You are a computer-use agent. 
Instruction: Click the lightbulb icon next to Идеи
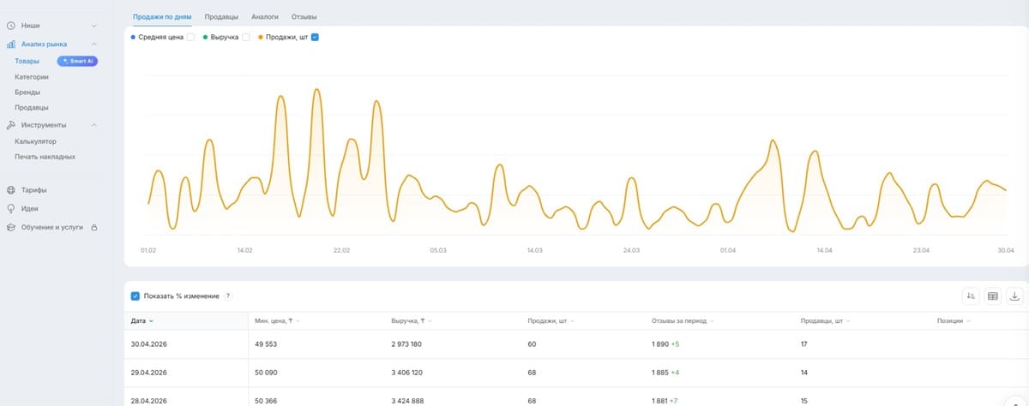10,208
